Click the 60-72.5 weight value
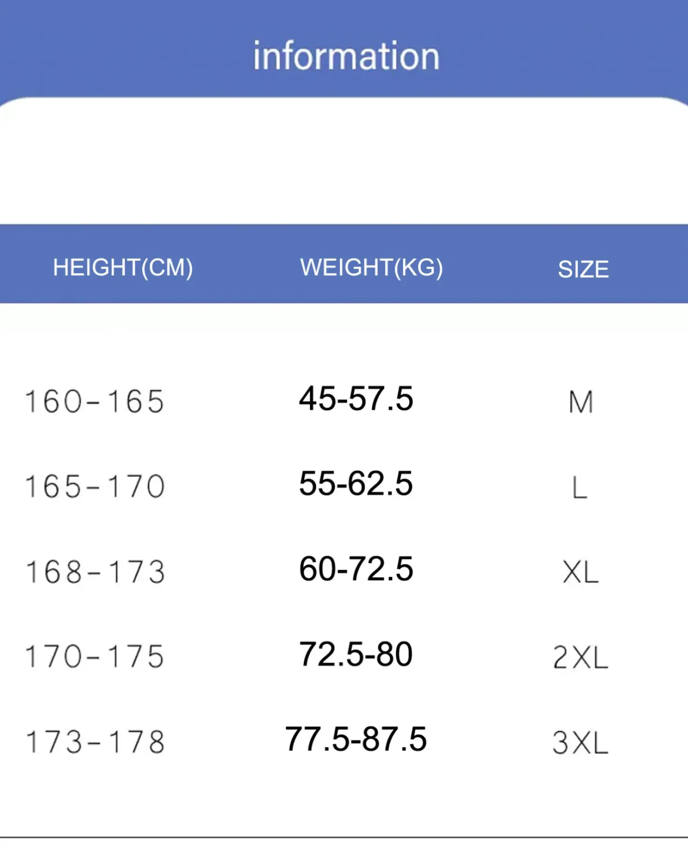 356,569
